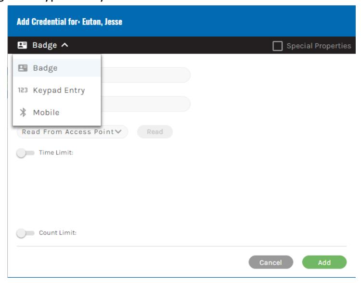Click the badge card icon in header bar
This screenshot has width=361, height=283.
[x=22, y=45]
